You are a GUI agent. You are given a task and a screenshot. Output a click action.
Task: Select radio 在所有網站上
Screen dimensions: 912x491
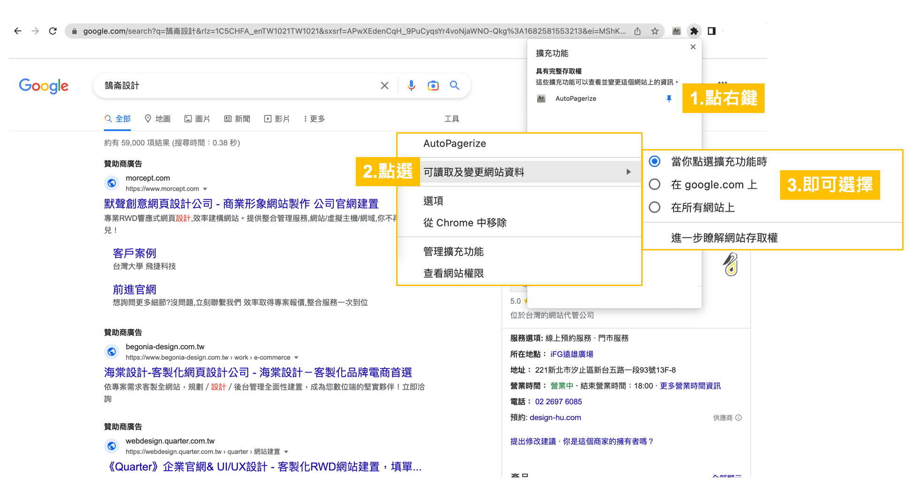(x=654, y=207)
